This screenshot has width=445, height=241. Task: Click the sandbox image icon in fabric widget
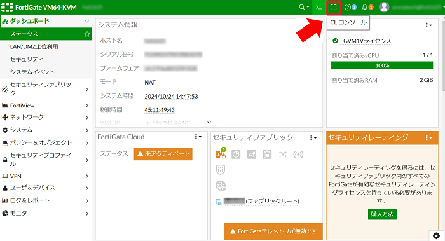pos(252,155)
